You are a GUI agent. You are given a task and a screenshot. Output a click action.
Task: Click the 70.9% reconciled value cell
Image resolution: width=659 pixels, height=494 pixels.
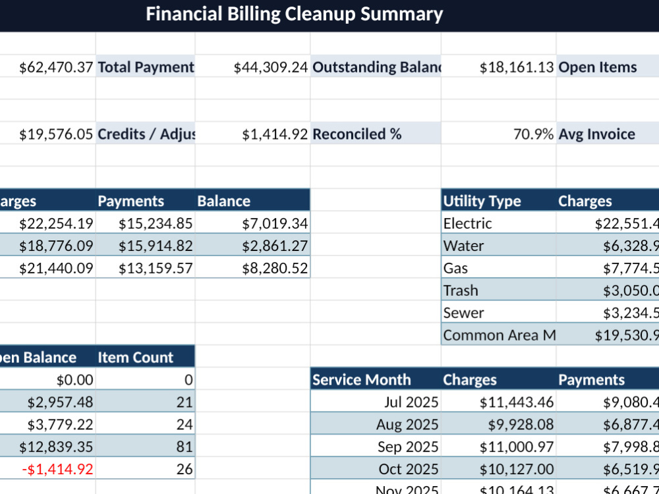point(499,134)
